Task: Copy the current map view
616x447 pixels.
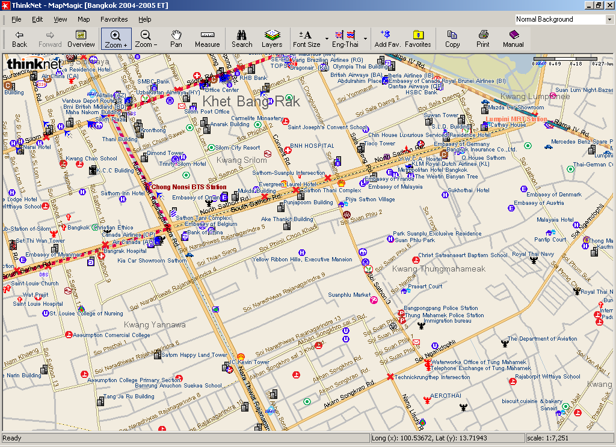Action: click(x=452, y=39)
